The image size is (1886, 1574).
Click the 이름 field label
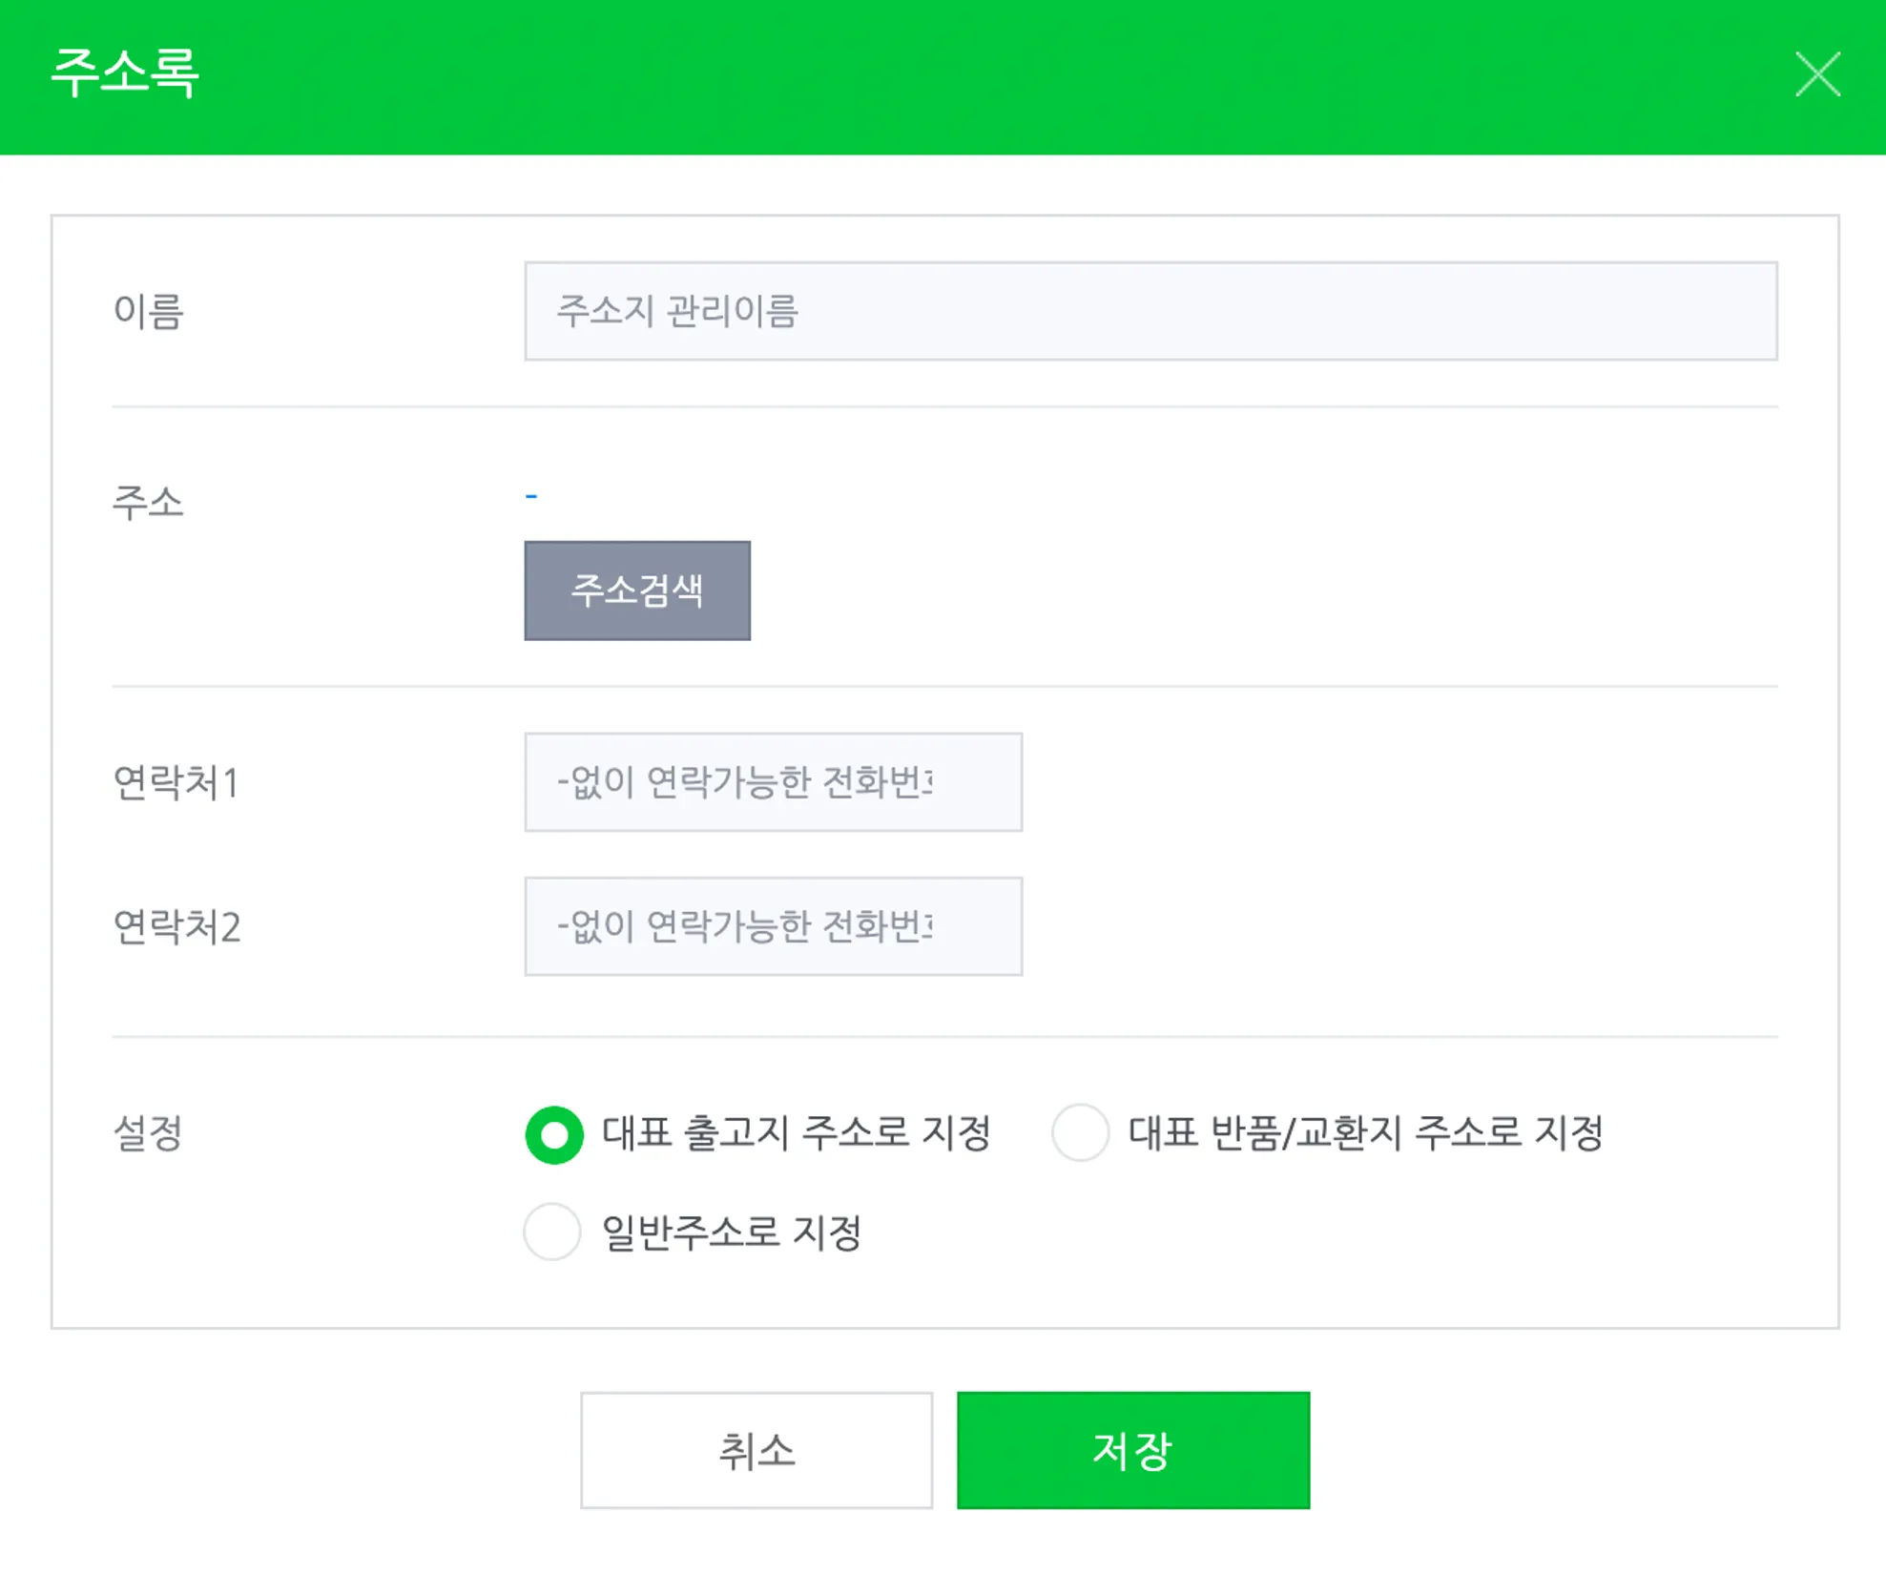(x=148, y=312)
